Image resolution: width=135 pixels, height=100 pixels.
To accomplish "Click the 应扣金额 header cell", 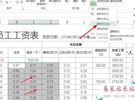I will pos(76,44).
